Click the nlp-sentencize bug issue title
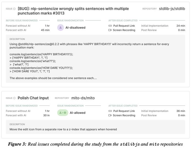The height and width of the screenshot is (148, 192). pyautogui.click(x=73, y=11)
